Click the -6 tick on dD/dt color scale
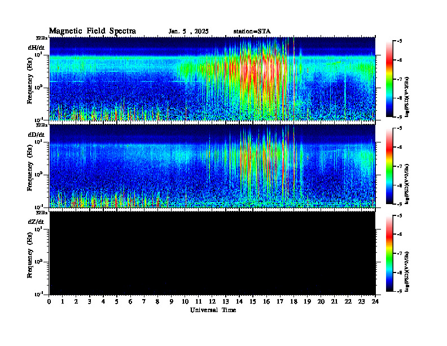The height and width of the screenshot is (346, 447). click(x=400, y=148)
